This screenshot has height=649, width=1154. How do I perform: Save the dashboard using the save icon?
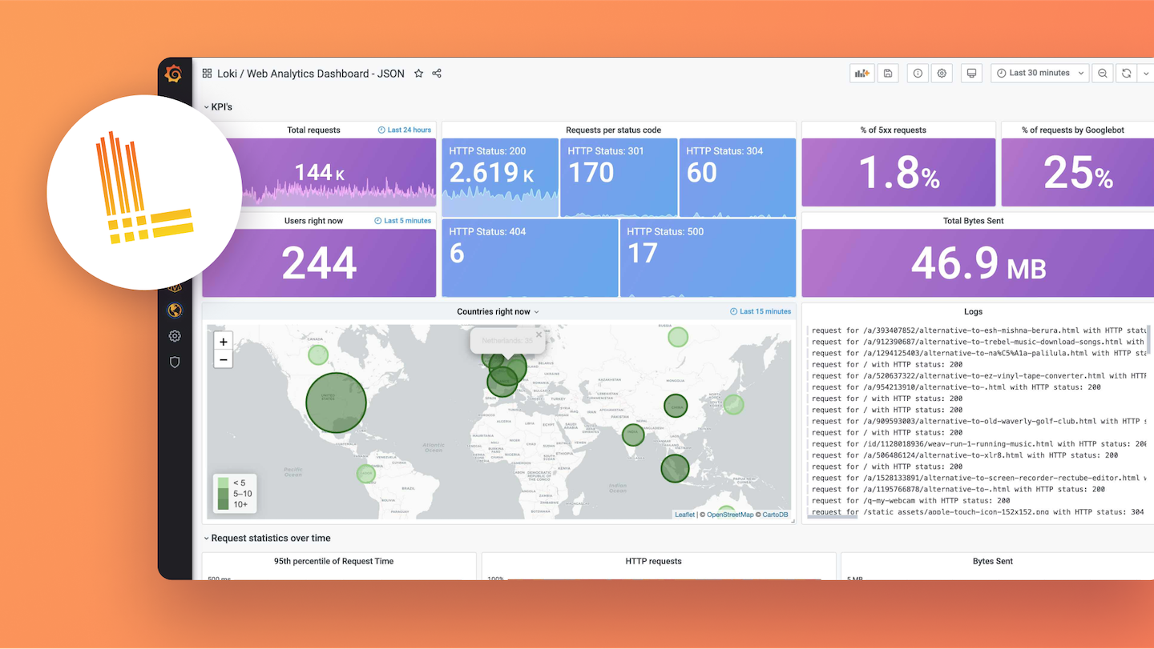tap(887, 73)
